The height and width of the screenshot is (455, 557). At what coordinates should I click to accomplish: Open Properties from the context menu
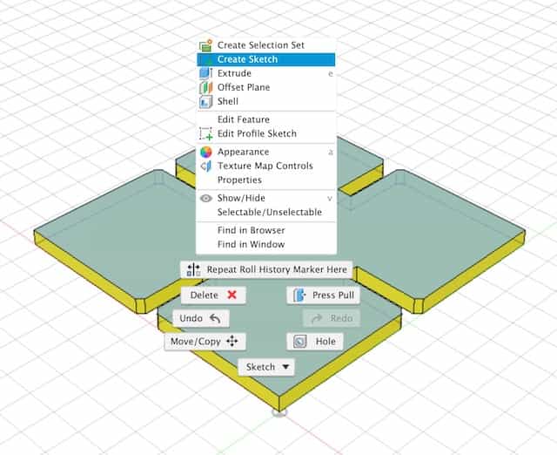265,180
